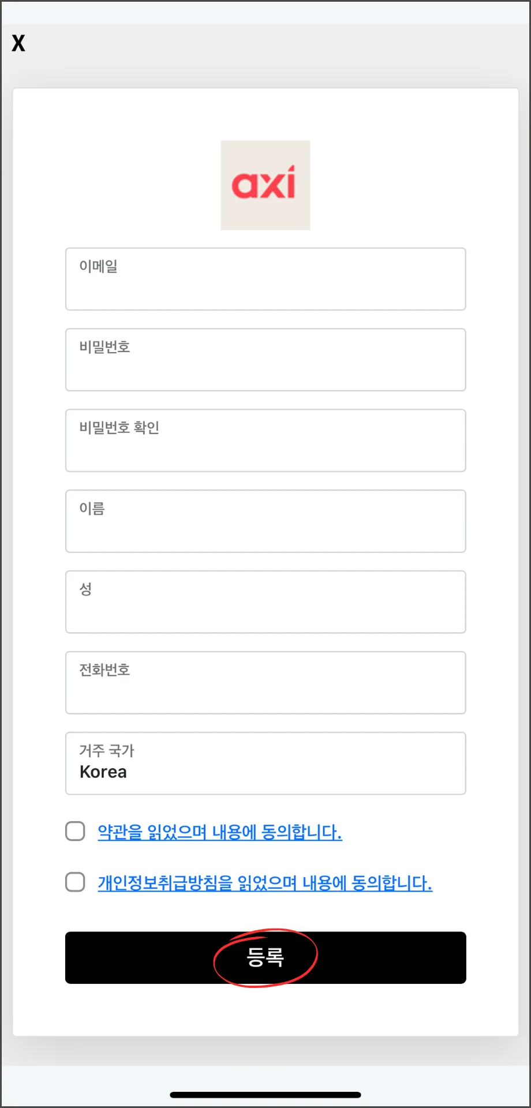Screen dimensions: 531x1108
Task: Open the 약관을 읽었으며 terms link
Action: pyautogui.click(x=220, y=832)
